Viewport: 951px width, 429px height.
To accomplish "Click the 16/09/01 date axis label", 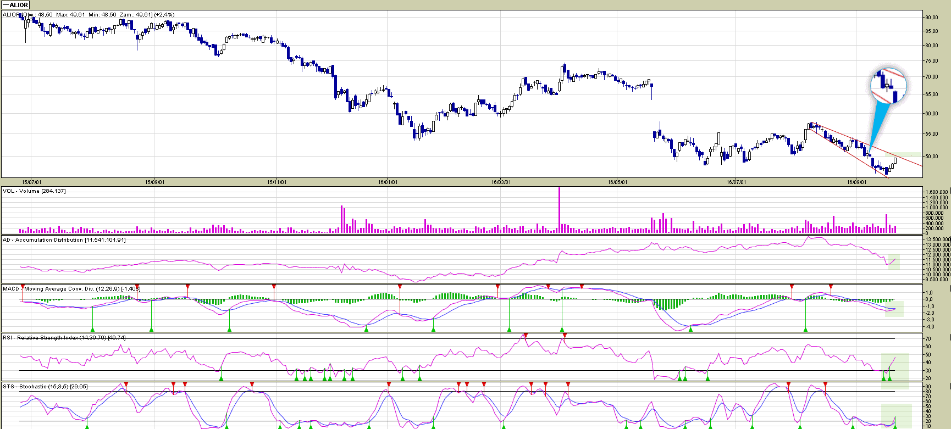I will (856, 182).
